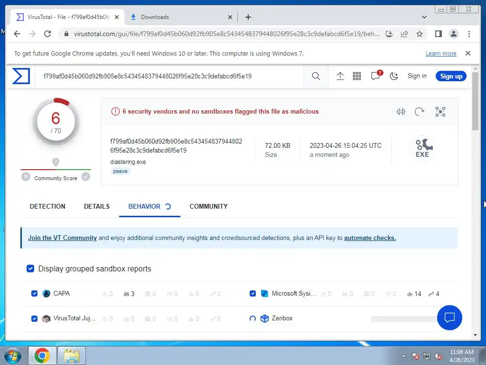This screenshot has width=486, height=365.
Task: Click the Zenbox sandbox icon
Action: click(x=264, y=318)
